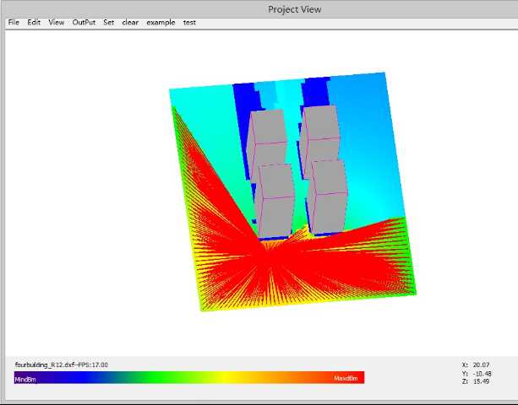This screenshot has width=518, height=405.
Task: Click the MaxdBm label on color scale
Action: (x=346, y=378)
